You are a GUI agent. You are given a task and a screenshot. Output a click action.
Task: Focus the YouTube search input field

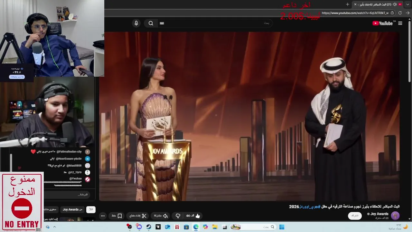pyautogui.click(x=216, y=23)
